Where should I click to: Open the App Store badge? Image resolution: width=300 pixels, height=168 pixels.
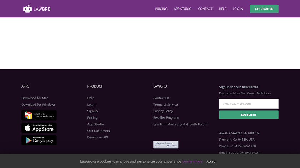[39, 128]
